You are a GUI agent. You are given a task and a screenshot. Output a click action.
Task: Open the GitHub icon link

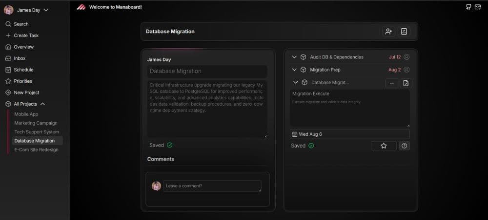468,7
